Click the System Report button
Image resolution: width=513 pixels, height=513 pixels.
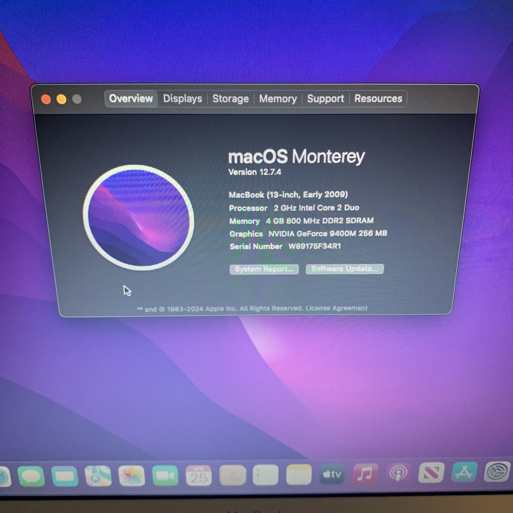click(x=264, y=269)
